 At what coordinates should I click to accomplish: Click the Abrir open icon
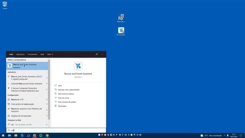pyautogui.click(x=56, y=85)
